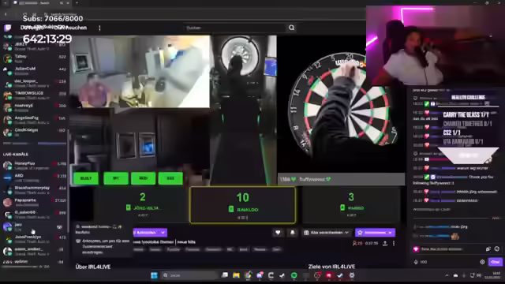
Task: Click the share stream icon
Action: [x=385, y=244]
